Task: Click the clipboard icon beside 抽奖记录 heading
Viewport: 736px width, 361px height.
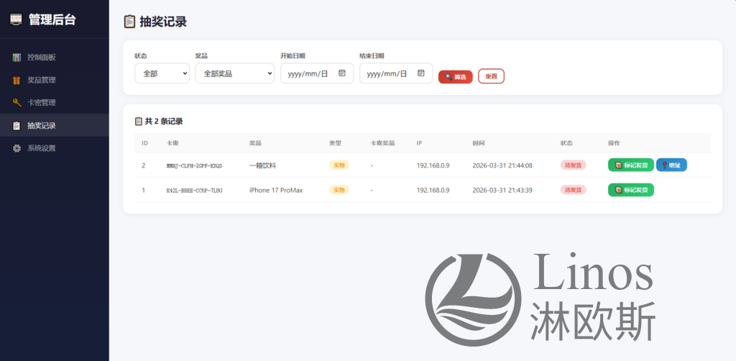Action: pyautogui.click(x=129, y=22)
